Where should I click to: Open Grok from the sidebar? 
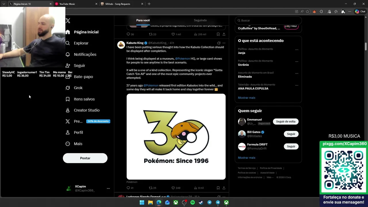(74, 88)
